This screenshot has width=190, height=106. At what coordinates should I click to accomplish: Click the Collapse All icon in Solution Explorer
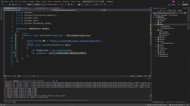coord(169,11)
